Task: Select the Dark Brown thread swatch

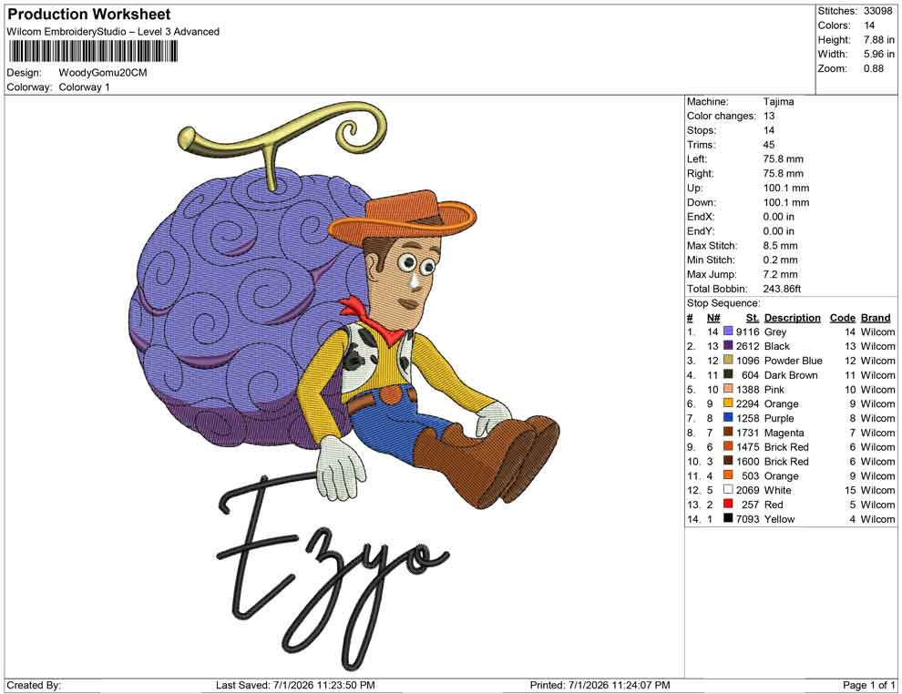Action: [x=728, y=374]
